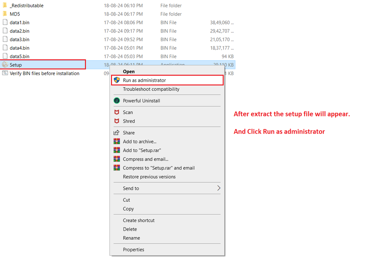Click Verify BIN files before installation name
Viewport: 370px width, 277px height.
[44, 73]
